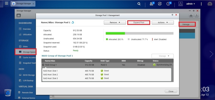Open the main hamburger menu

click(6, 3)
